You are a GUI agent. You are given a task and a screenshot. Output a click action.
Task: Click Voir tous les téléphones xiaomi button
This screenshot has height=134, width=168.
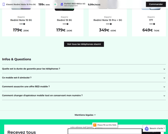pyautogui.click(x=84, y=44)
